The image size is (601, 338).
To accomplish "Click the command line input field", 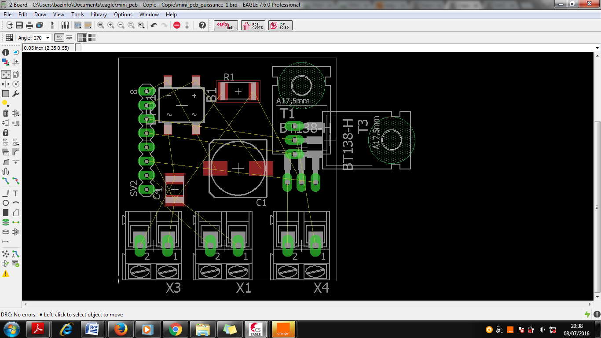I will coord(337,48).
